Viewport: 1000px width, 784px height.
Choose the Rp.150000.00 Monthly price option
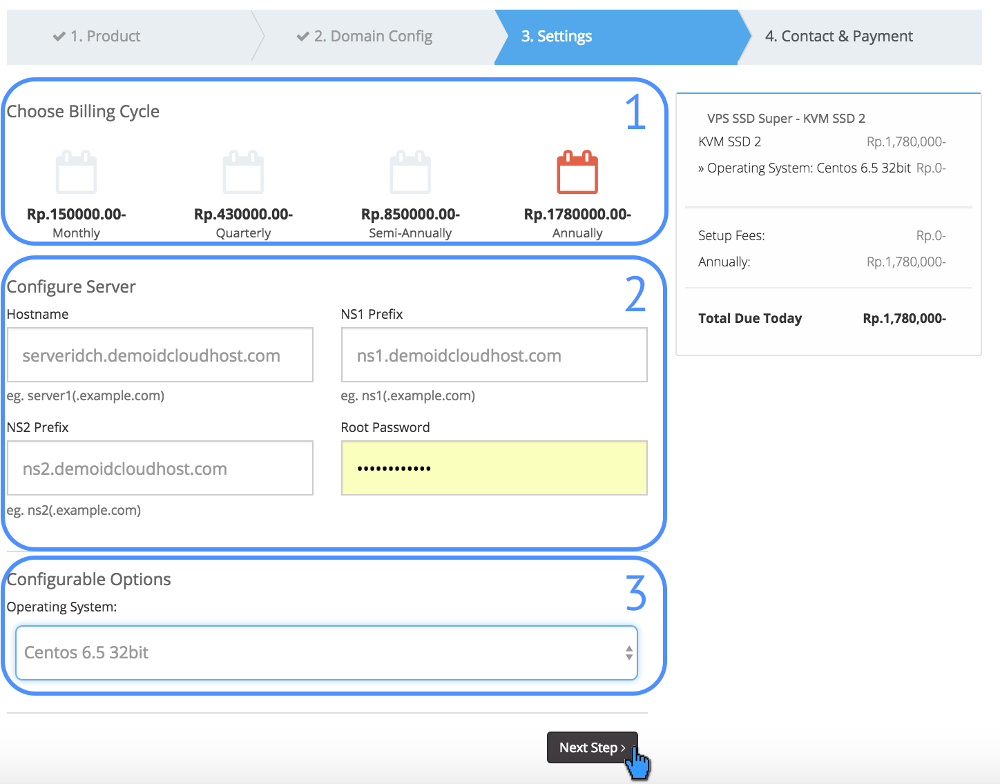(x=76, y=215)
